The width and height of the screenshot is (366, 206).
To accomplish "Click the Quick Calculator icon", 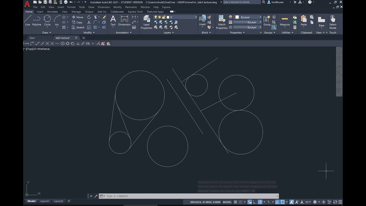I will (295, 27).
